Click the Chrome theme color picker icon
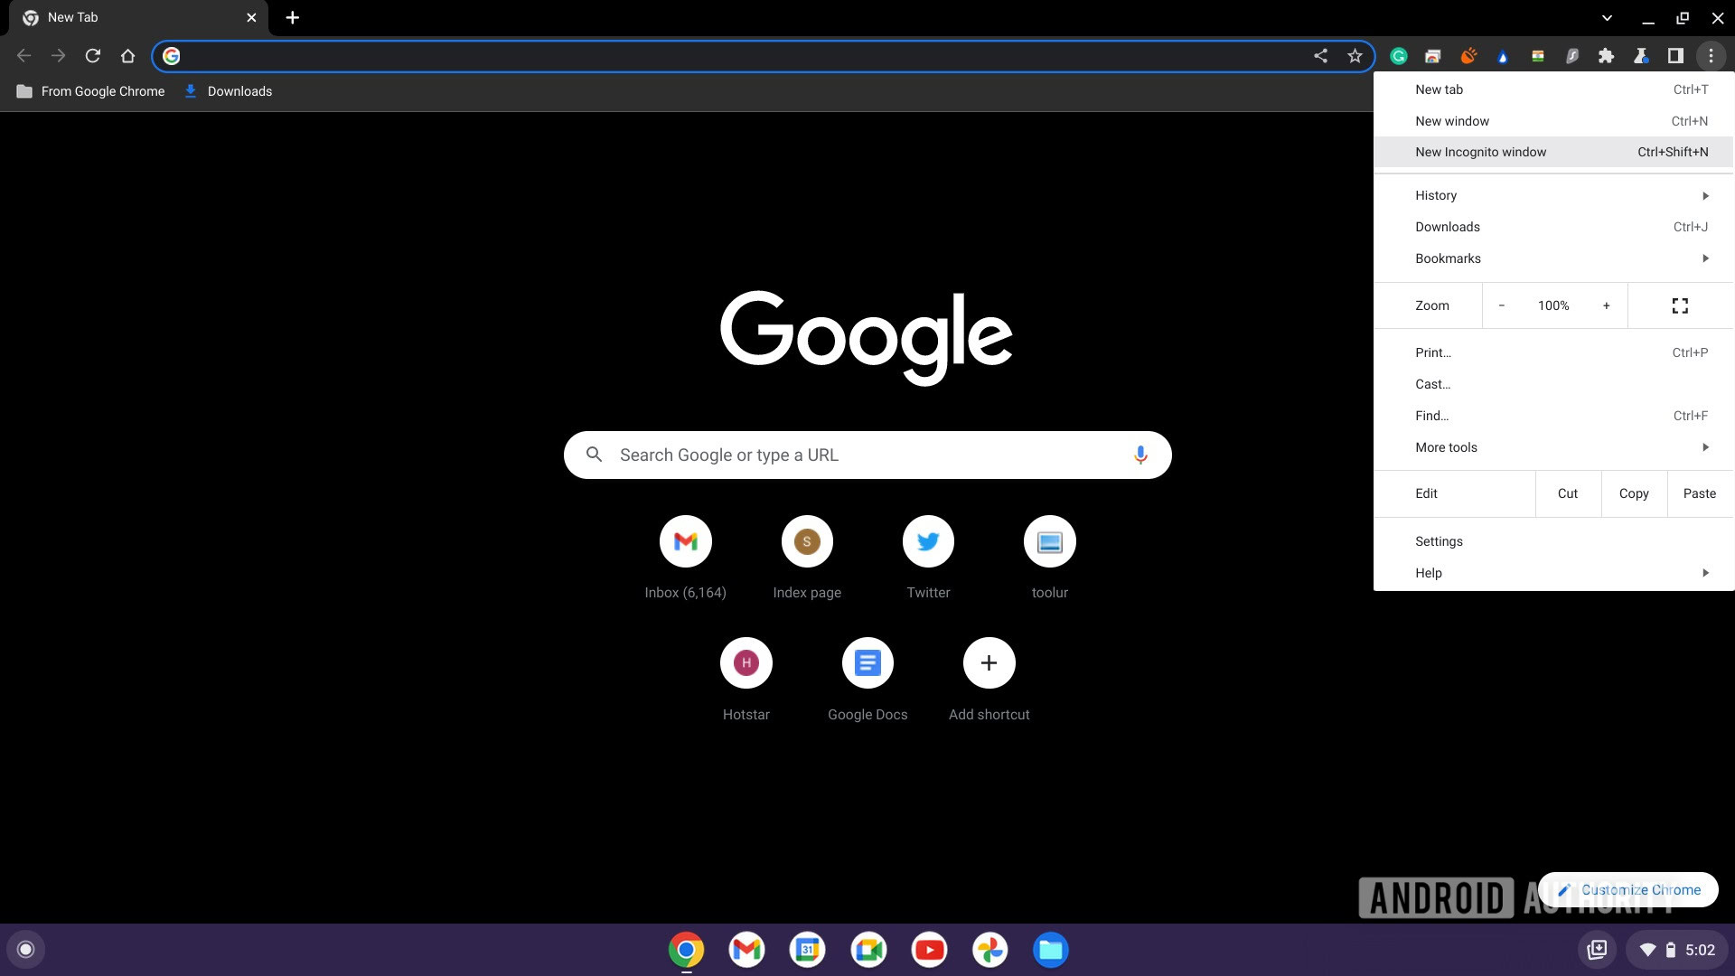The image size is (1735, 976). click(x=1505, y=55)
